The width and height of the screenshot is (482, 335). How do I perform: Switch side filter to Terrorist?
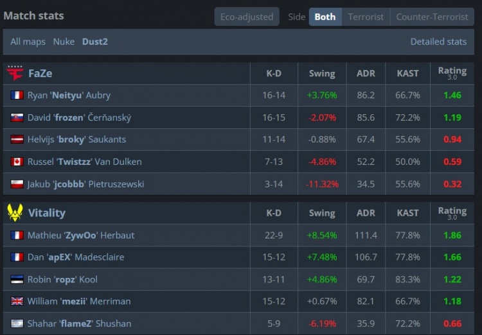[366, 17]
